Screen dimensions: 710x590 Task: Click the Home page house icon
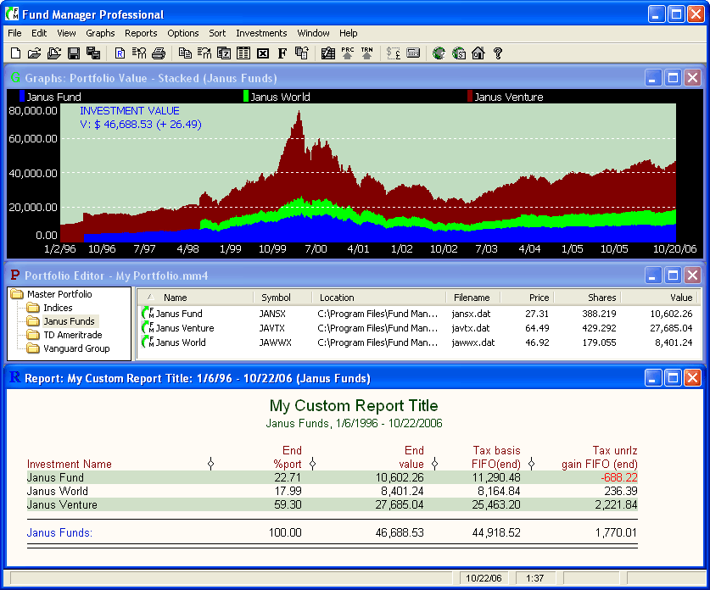click(478, 53)
